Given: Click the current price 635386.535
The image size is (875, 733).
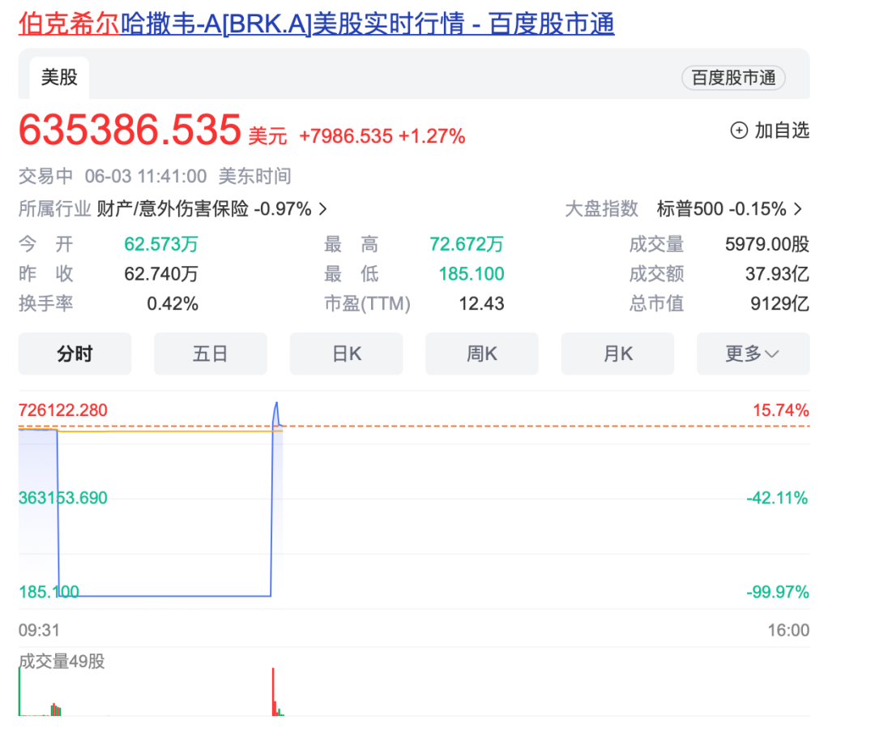Looking at the screenshot, I should pos(130,130).
